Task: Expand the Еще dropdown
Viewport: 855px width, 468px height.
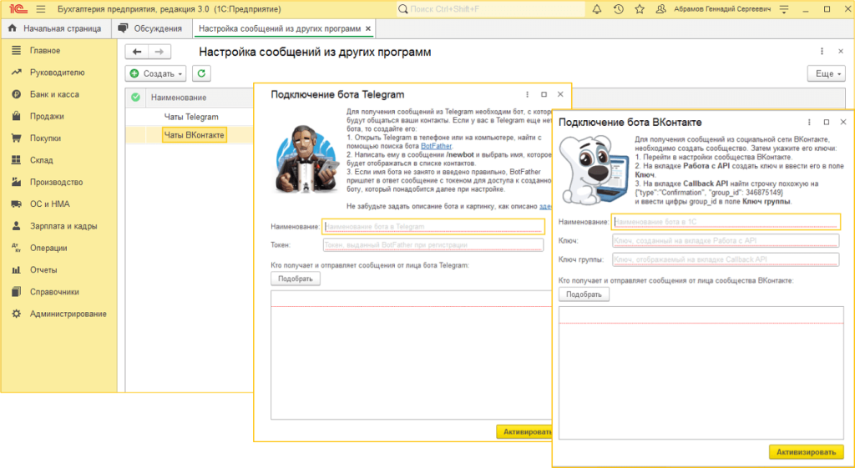Action: [x=826, y=73]
